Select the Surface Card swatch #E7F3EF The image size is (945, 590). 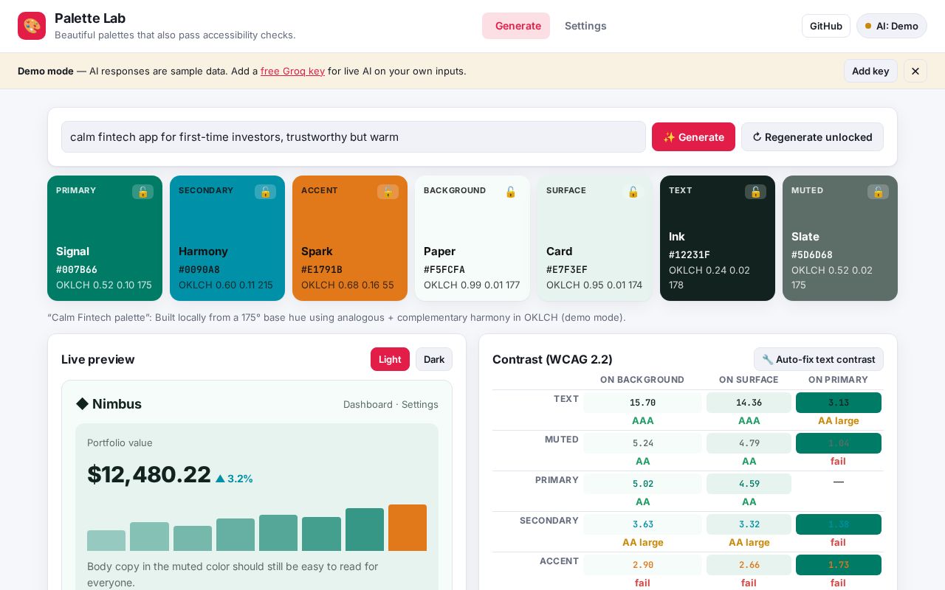coord(595,238)
